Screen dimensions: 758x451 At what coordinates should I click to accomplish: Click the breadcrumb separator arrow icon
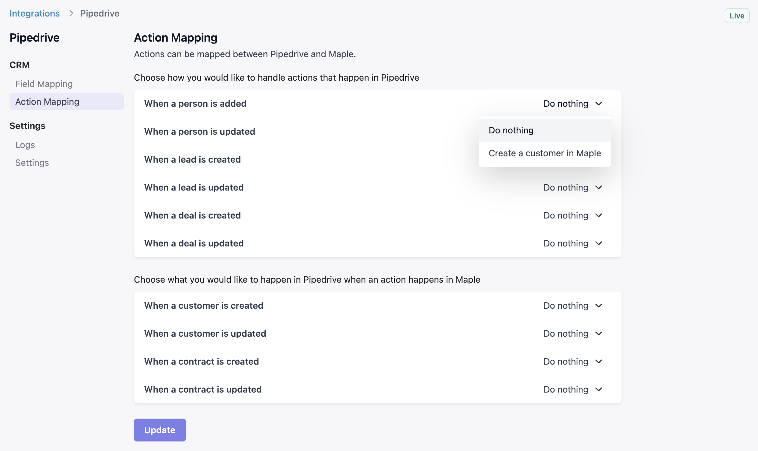pyautogui.click(x=71, y=13)
